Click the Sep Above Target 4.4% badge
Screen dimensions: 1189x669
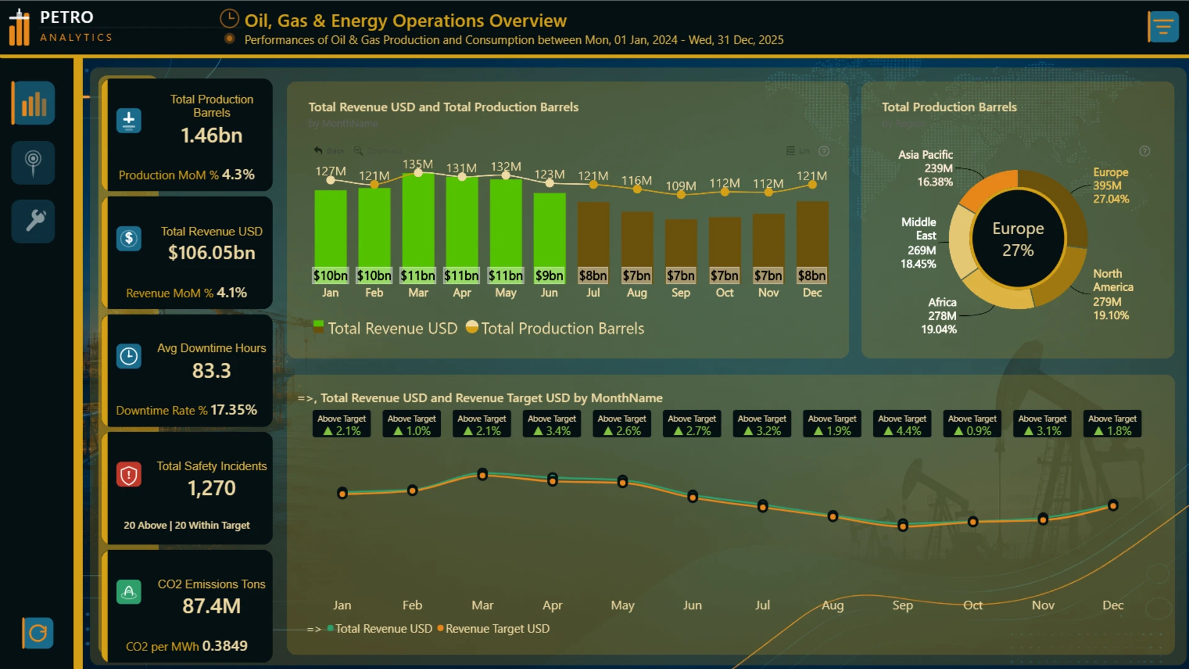click(902, 424)
